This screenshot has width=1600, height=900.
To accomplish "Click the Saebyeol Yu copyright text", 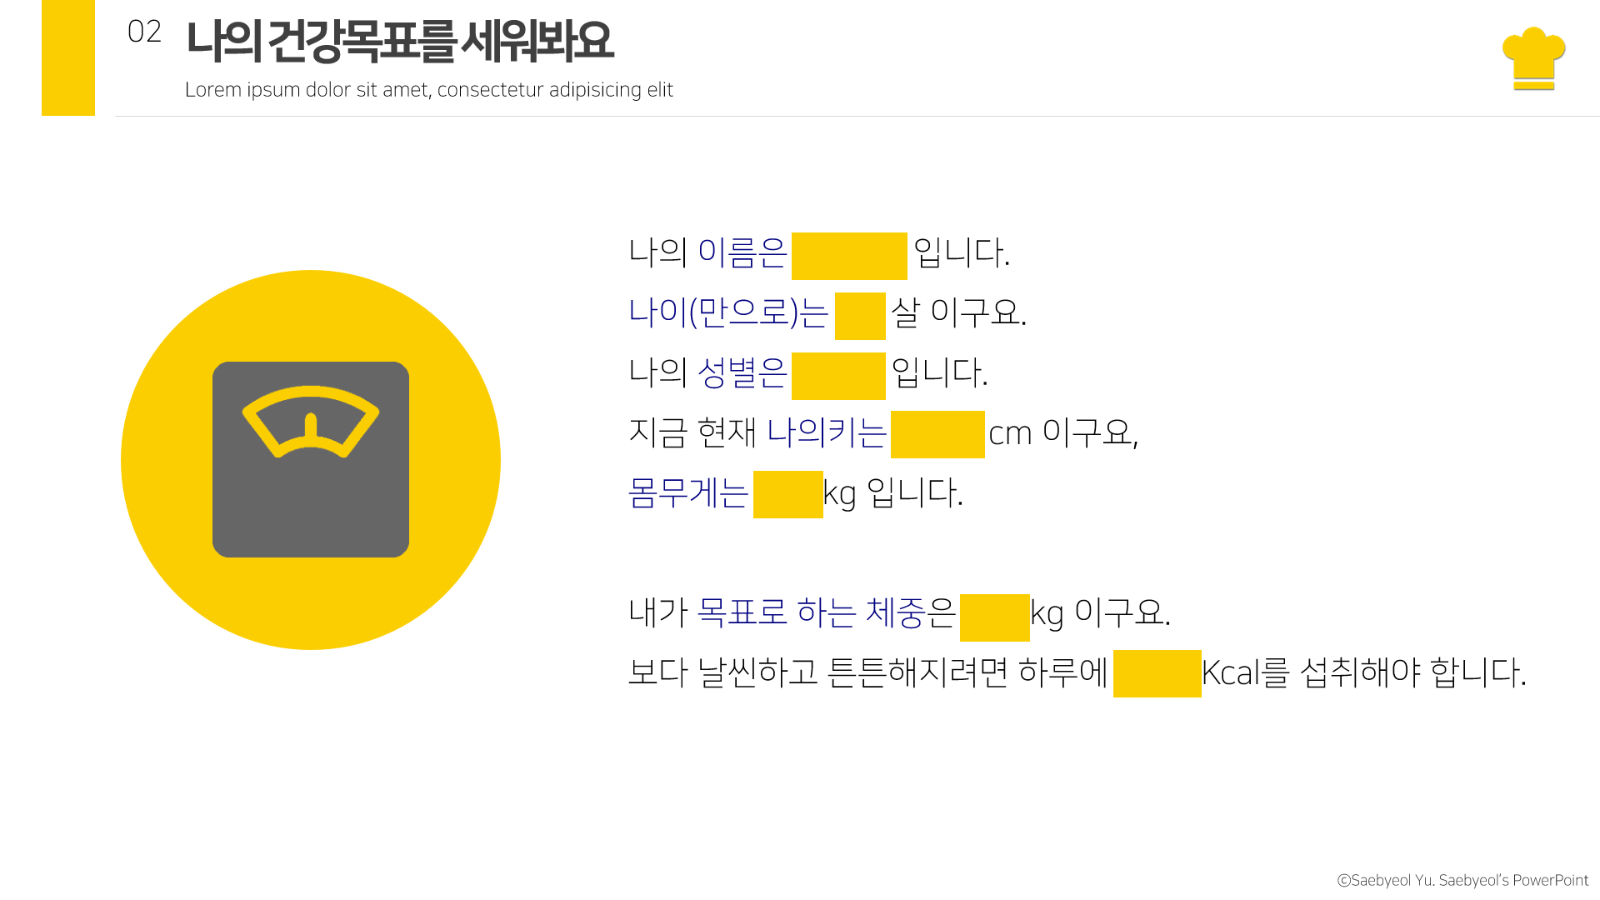I will pyautogui.click(x=1462, y=880).
